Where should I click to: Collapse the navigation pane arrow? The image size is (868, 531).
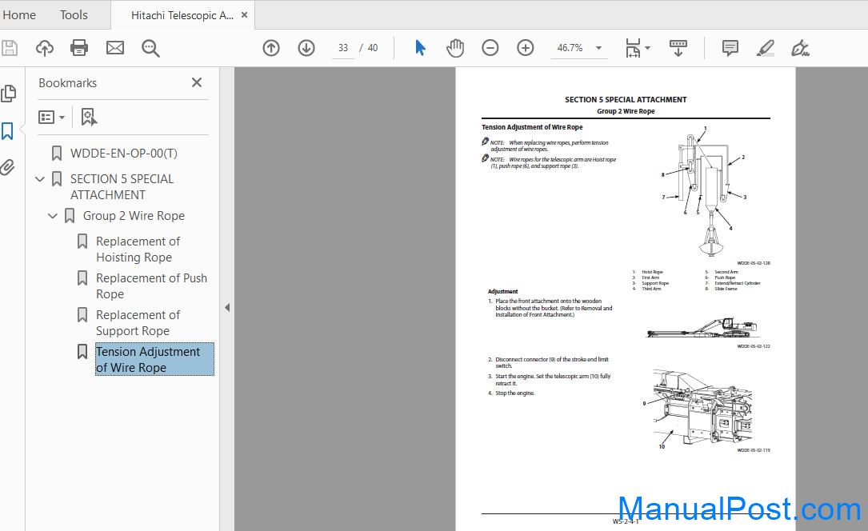[x=227, y=308]
